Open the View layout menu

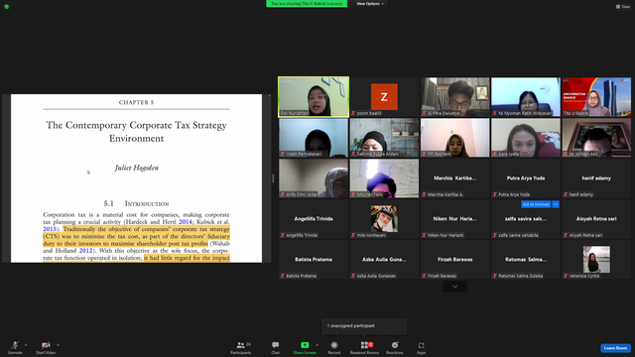pos(623,7)
